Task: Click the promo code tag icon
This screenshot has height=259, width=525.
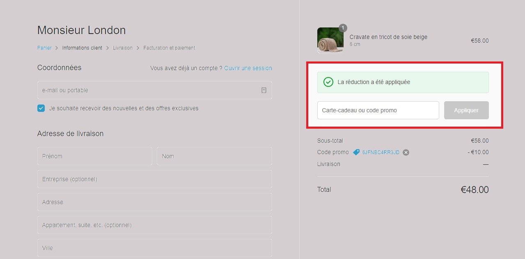Action: (356, 152)
